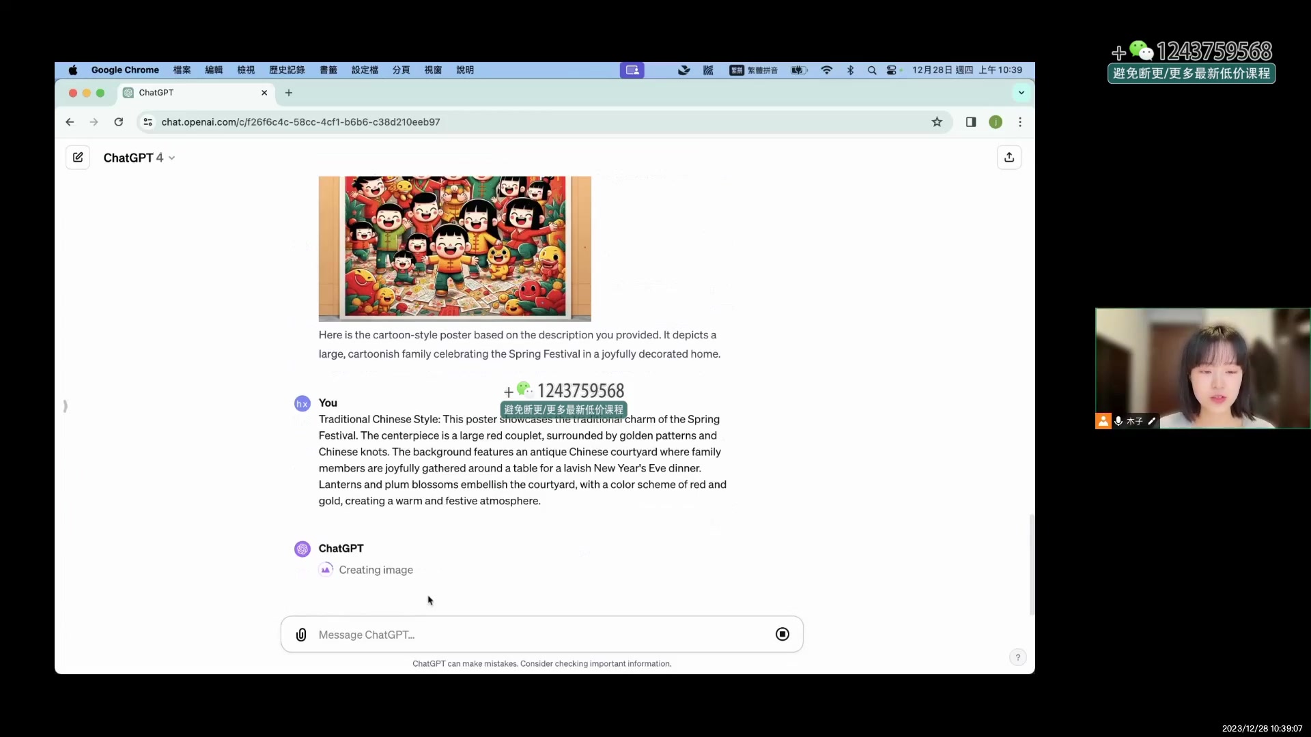Click the stop generation button
This screenshot has width=1311, height=737.
(782, 633)
